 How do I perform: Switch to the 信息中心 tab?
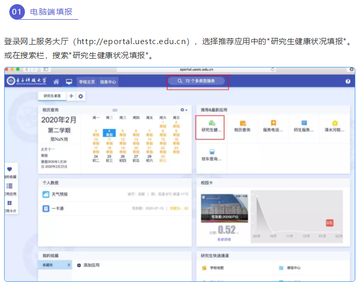pos(108,81)
